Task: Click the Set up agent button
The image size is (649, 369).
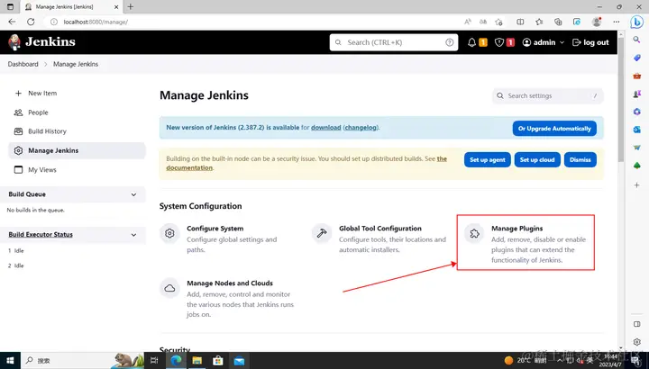Action: (487, 160)
